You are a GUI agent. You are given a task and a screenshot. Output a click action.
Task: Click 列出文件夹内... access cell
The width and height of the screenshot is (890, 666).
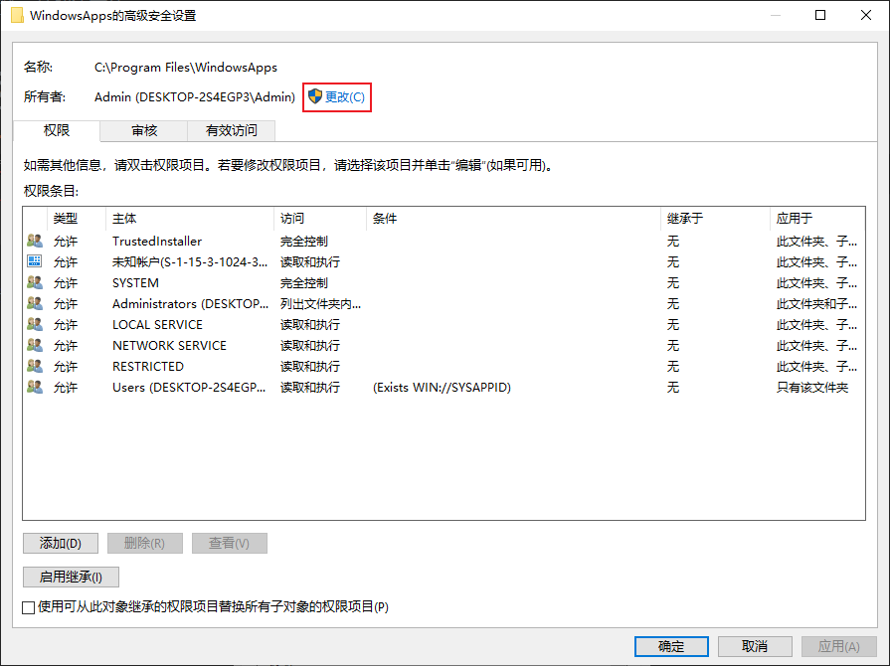coord(320,304)
